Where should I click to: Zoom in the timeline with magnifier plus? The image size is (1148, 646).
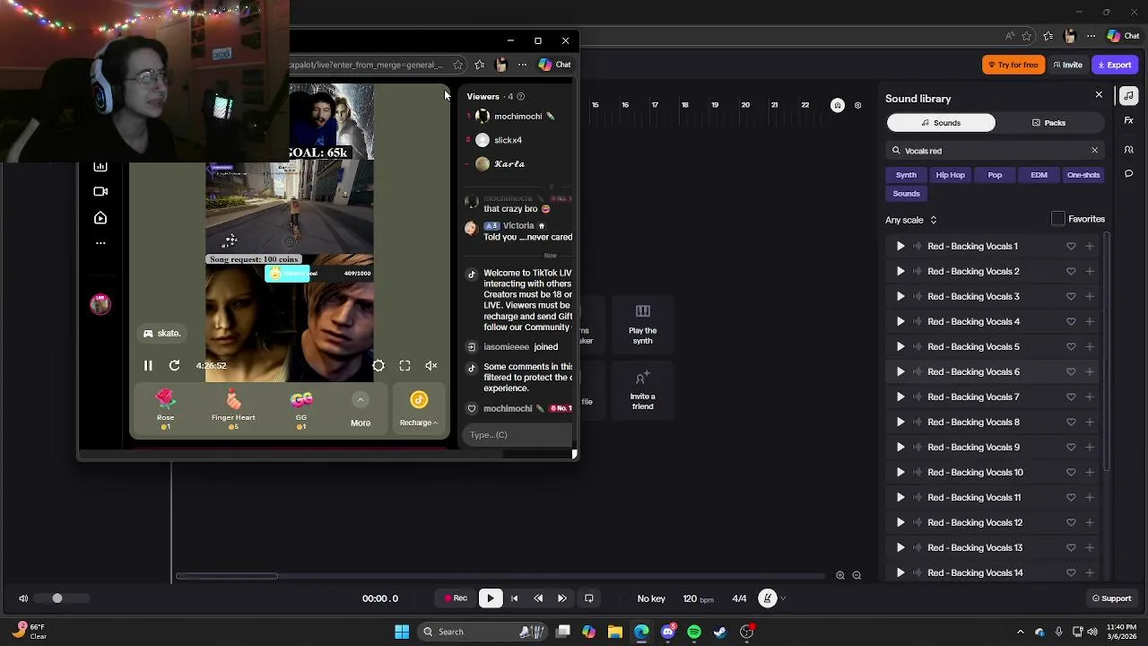(840, 576)
